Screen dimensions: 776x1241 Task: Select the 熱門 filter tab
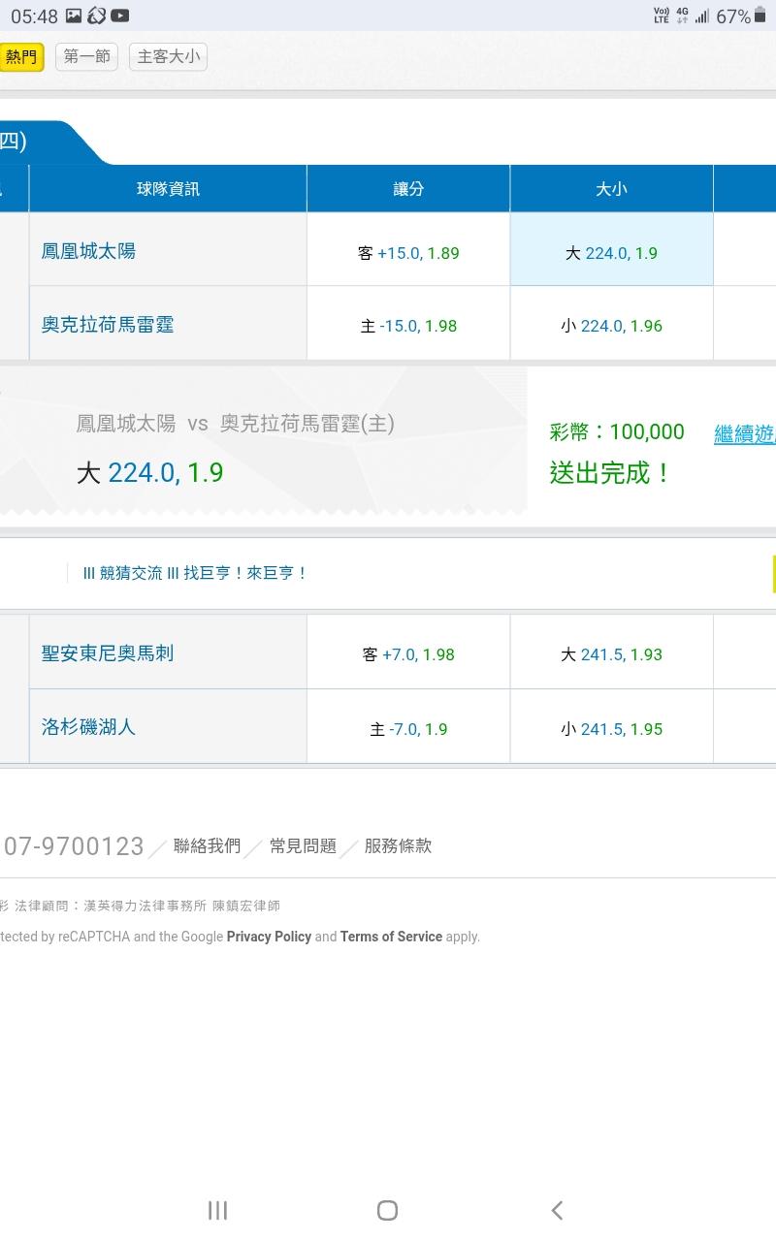(x=20, y=57)
